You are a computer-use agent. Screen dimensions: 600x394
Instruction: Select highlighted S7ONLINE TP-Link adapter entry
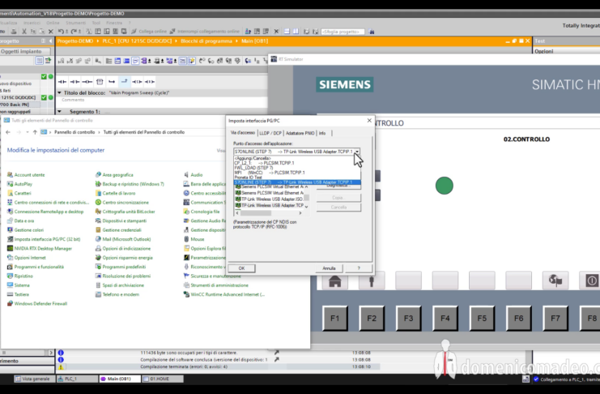point(297,182)
